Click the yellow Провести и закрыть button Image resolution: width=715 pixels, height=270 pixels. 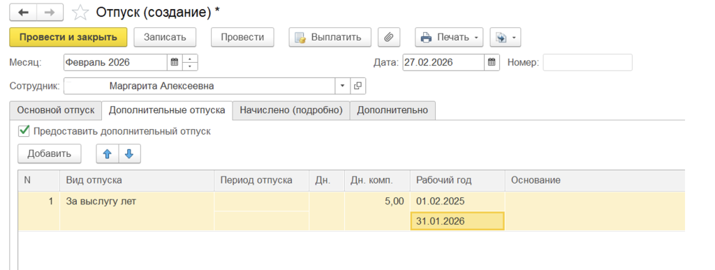click(68, 38)
